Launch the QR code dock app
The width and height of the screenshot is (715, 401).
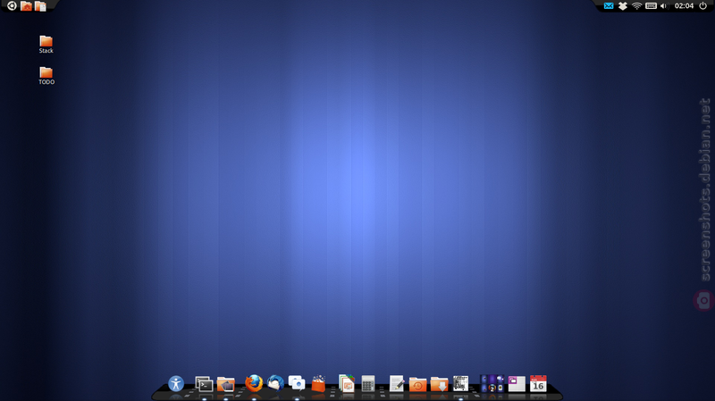460,384
